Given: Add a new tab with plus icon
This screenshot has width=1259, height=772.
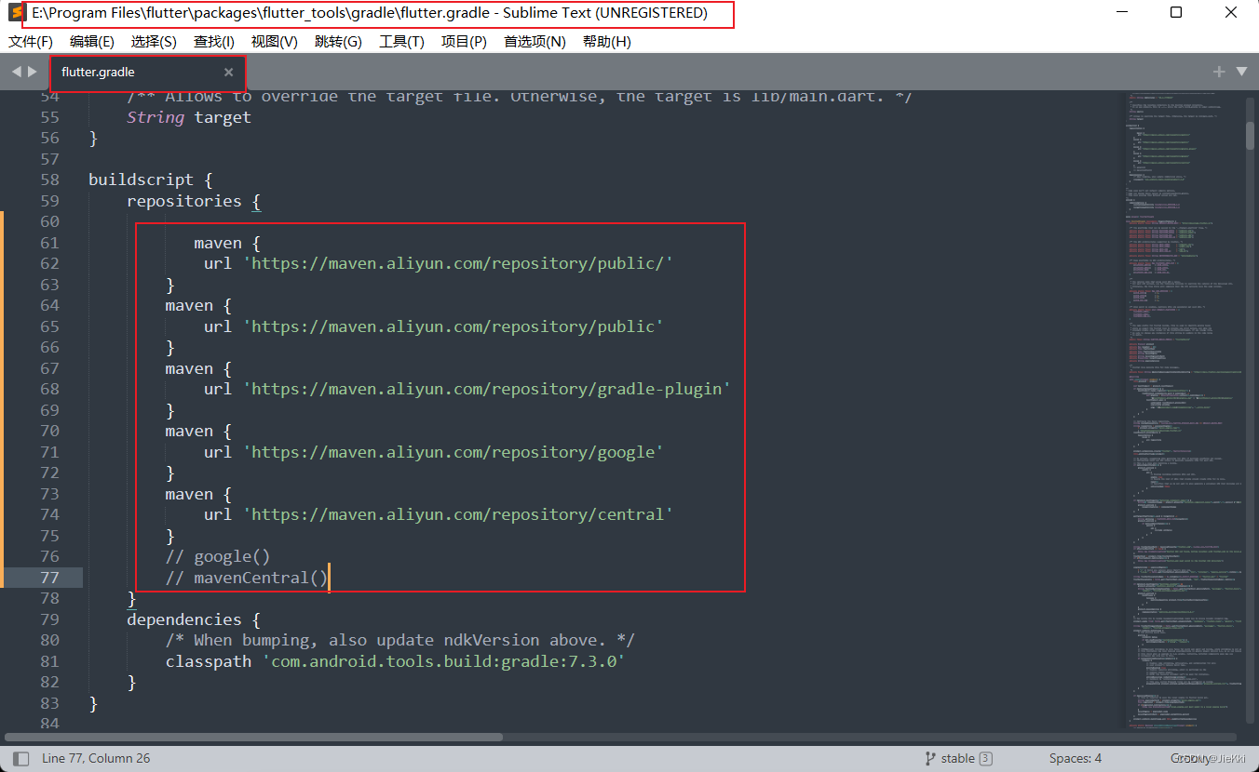Looking at the screenshot, I should pyautogui.click(x=1219, y=72).
